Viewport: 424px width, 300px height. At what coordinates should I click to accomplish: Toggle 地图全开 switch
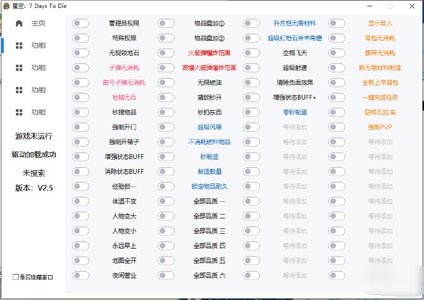click(81, 260)
